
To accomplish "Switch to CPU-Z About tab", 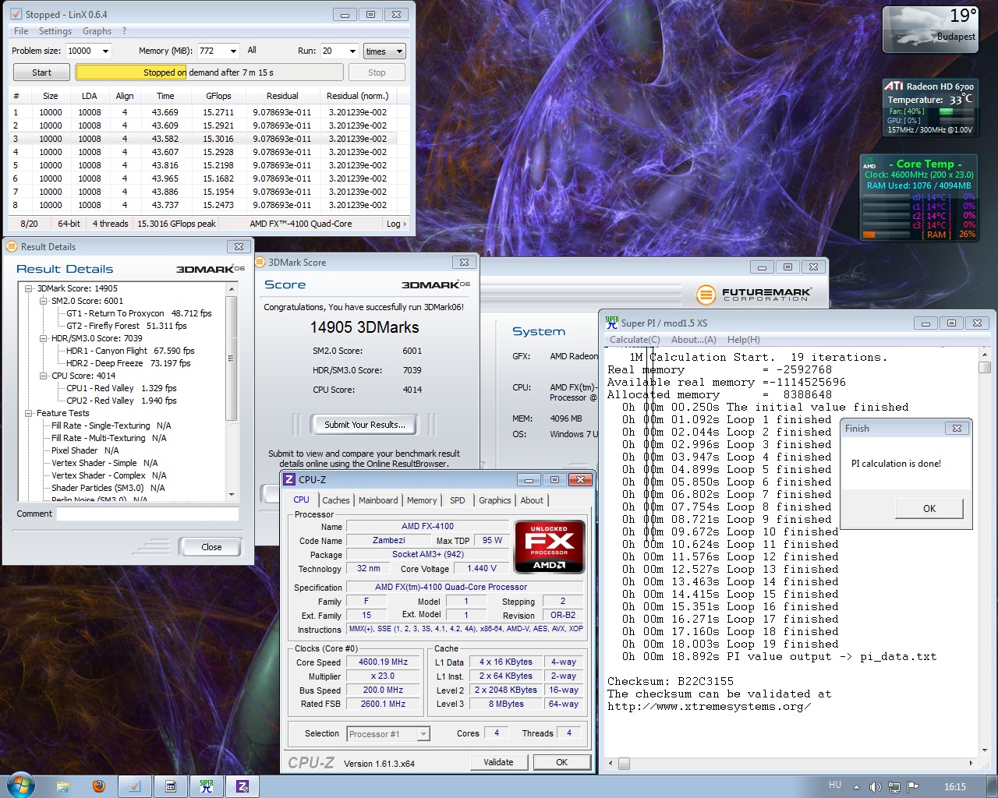I will pyautogui.click(x=532, y=500).
